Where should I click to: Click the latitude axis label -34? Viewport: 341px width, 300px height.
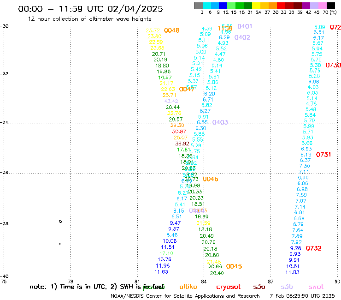(x=4, y=122)
